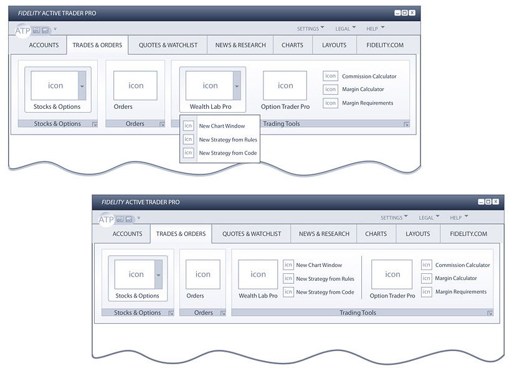Viewport: 512px width, 371px height.
Task: Click the ATP logo button in the lower window
Action: [106, 220]
